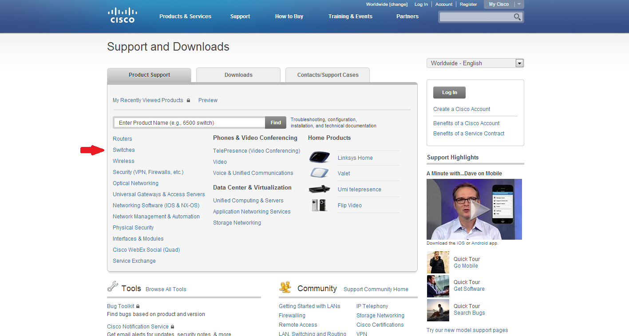Viewport: 629px width, 336px height.
Task: Click the Enter Product Name field
Action: (190, 123)
